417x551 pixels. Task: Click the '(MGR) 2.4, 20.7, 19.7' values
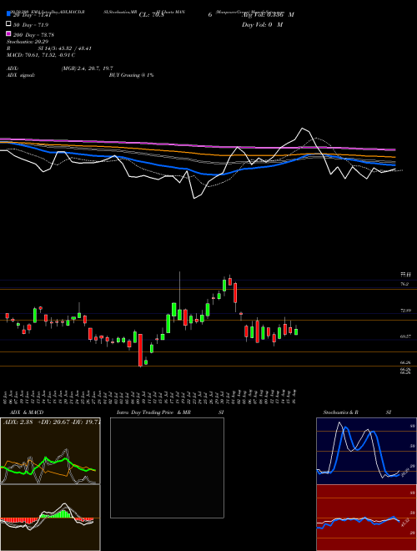click(87, 68)
